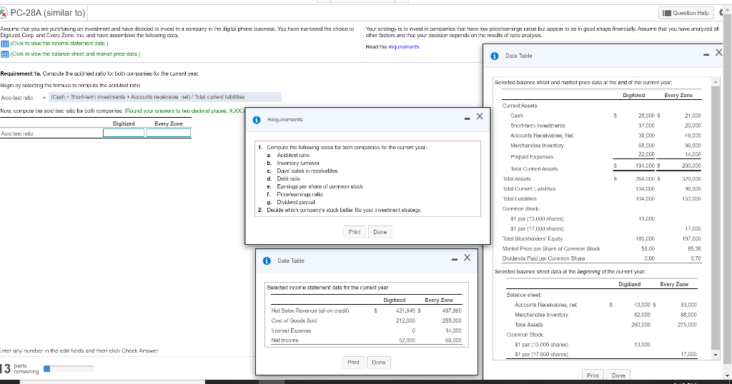Image resolution: width=732 pixels, height=384 pixels.
Task: Click Done in the income statement Data Table
Action: 379,363
